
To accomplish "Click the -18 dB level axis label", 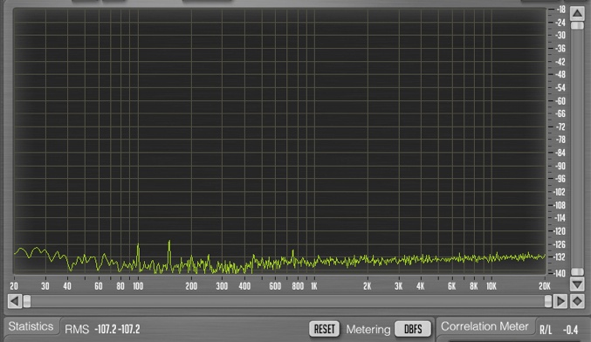I will 560,10.
